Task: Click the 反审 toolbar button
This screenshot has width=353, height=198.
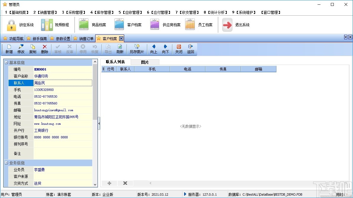Action: click(x=69, y=49)
